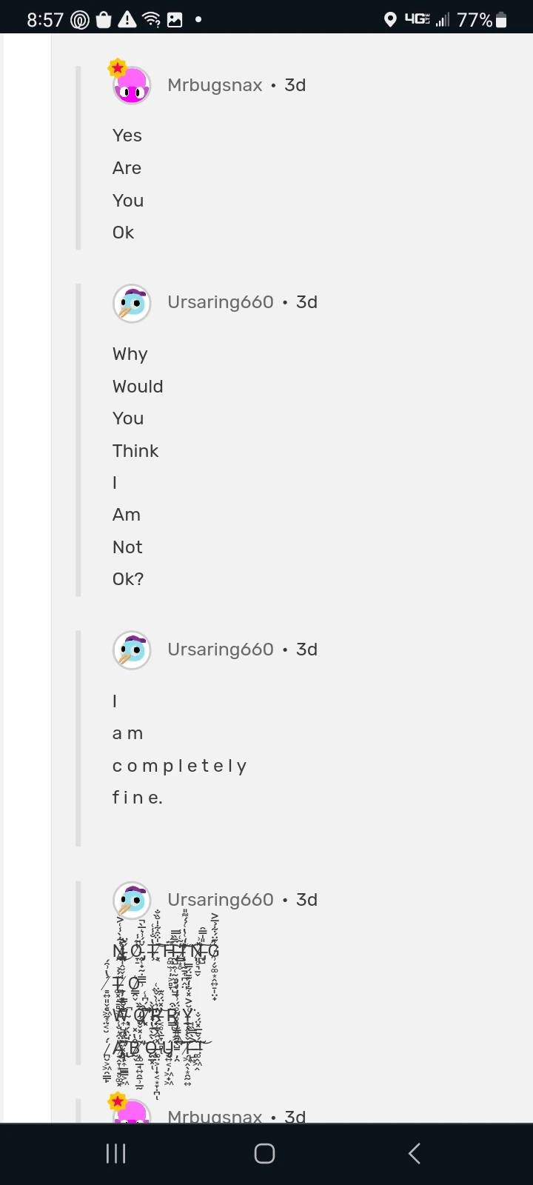533x1185 pixels.
Task: Tap the alert triangle icon in the status bar
Action: tap(127, 19)
